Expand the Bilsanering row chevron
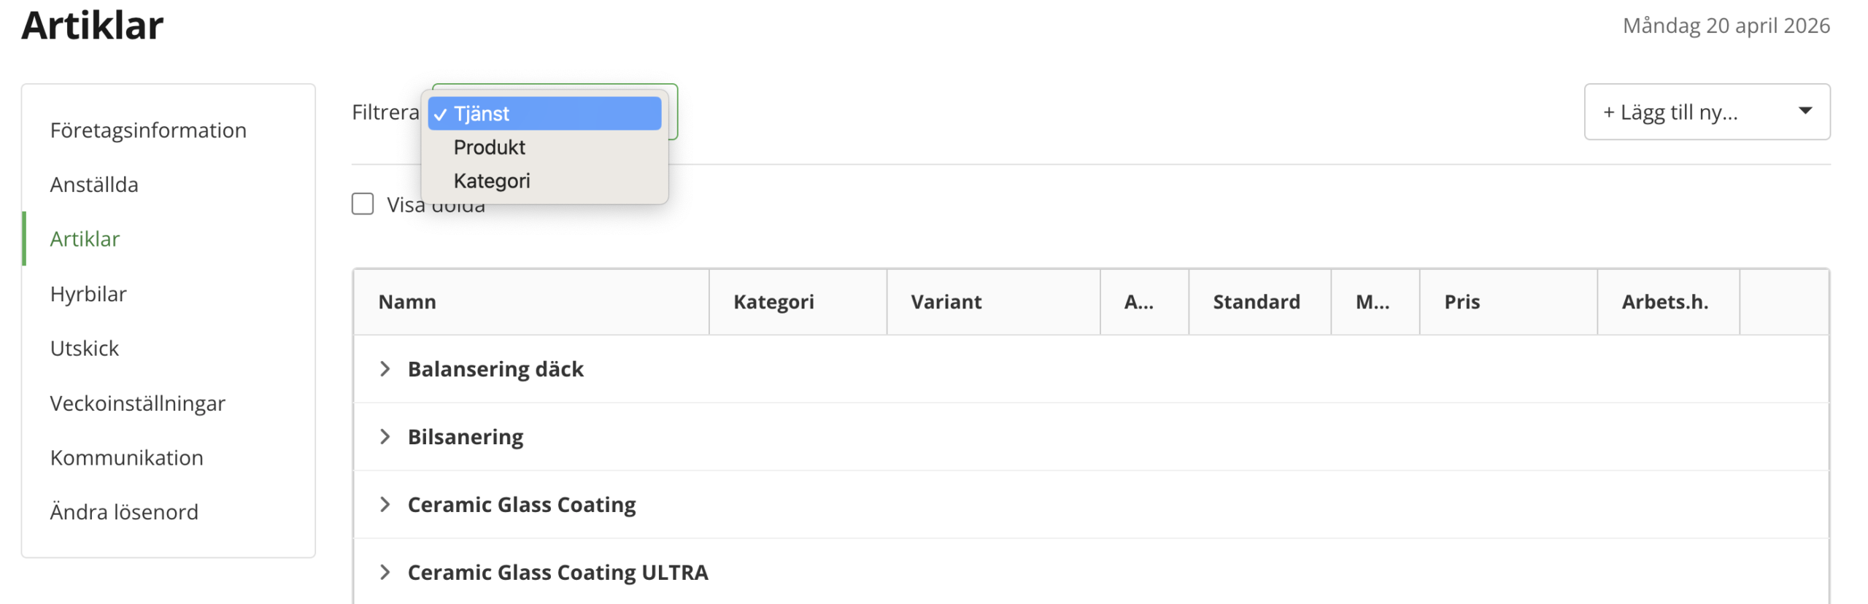This screenshot has height=604, width=1868. (385, 437)
